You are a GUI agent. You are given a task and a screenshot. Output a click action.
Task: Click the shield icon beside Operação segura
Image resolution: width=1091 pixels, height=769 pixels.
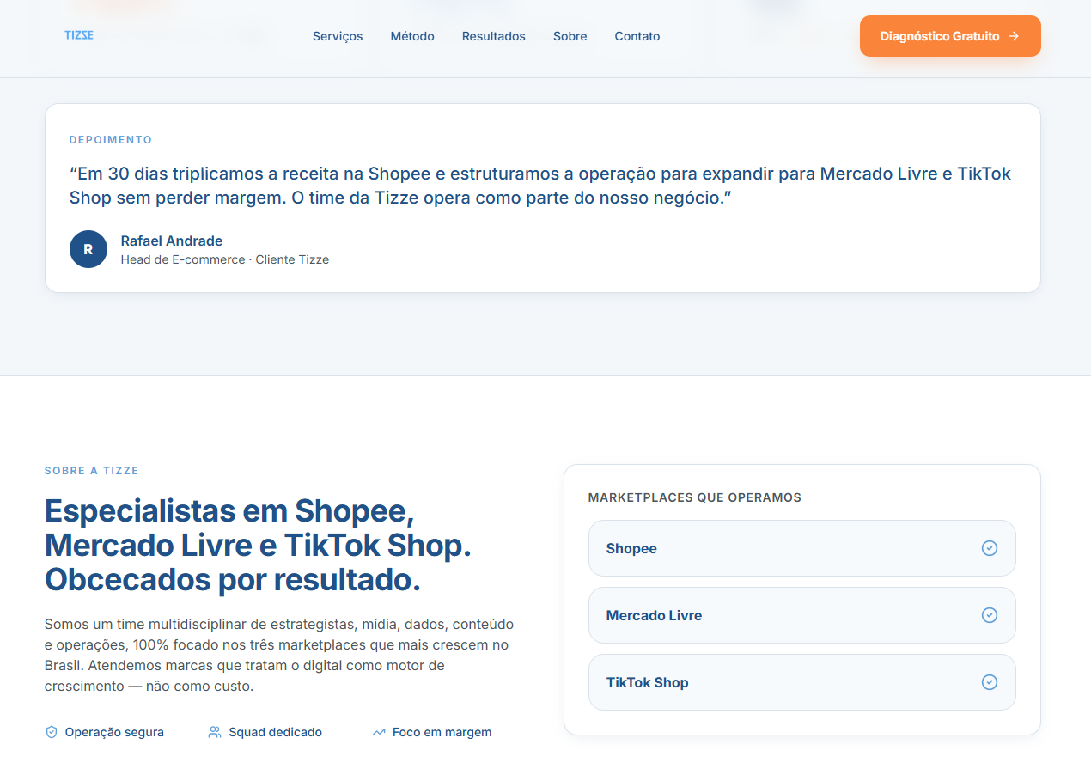tap(52, 732)
